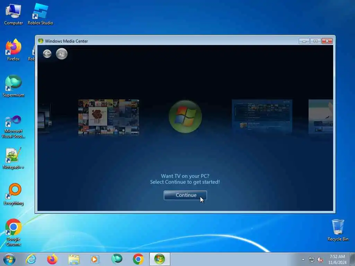The height and width of the screenshot is (266, 355).
Task: Select the Supermium desktop shortcut
Action: (x=14, y=86)
